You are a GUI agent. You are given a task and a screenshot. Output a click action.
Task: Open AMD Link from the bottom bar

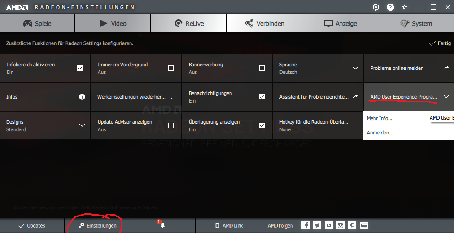click(x=228, y=226)
